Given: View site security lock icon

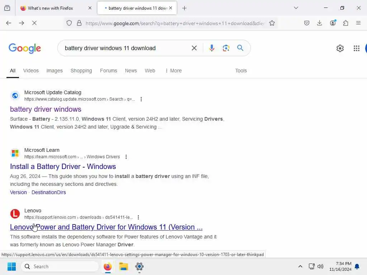Looking at the screenshot, I should (x=79, y=23).
